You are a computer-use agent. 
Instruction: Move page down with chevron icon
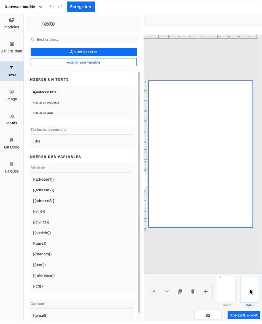(167, 292)
